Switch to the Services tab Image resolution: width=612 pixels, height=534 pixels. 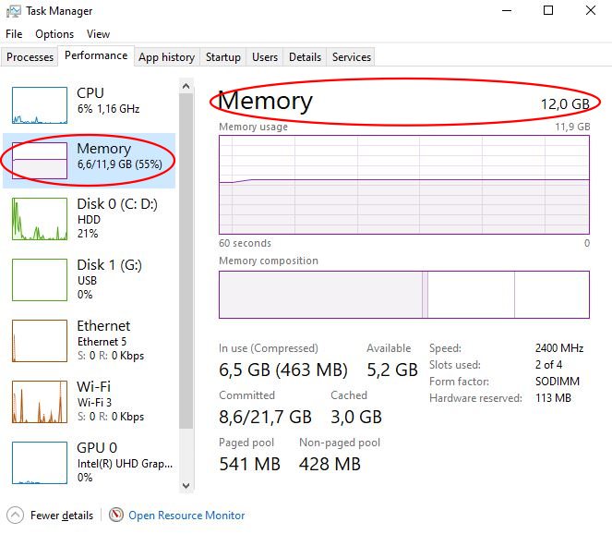pos(352,57)
